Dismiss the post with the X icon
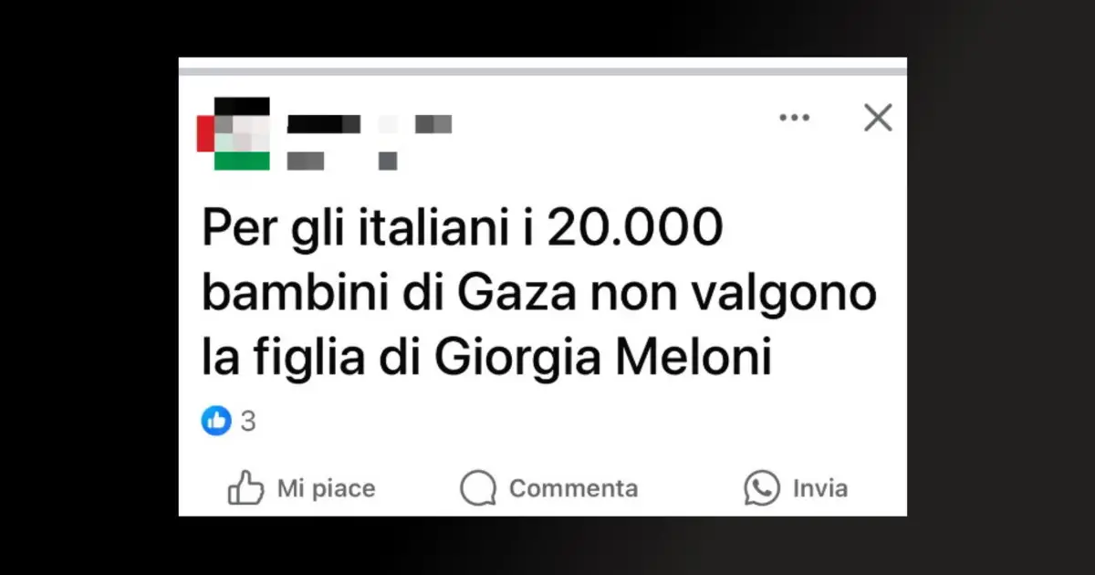 [878, 117]
